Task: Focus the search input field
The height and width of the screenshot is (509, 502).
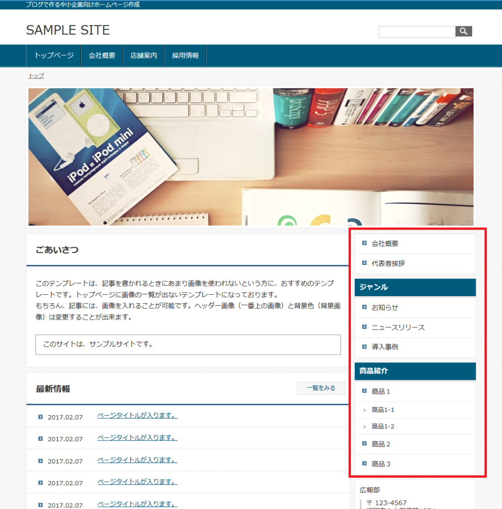Action: (x=417, y=32)
